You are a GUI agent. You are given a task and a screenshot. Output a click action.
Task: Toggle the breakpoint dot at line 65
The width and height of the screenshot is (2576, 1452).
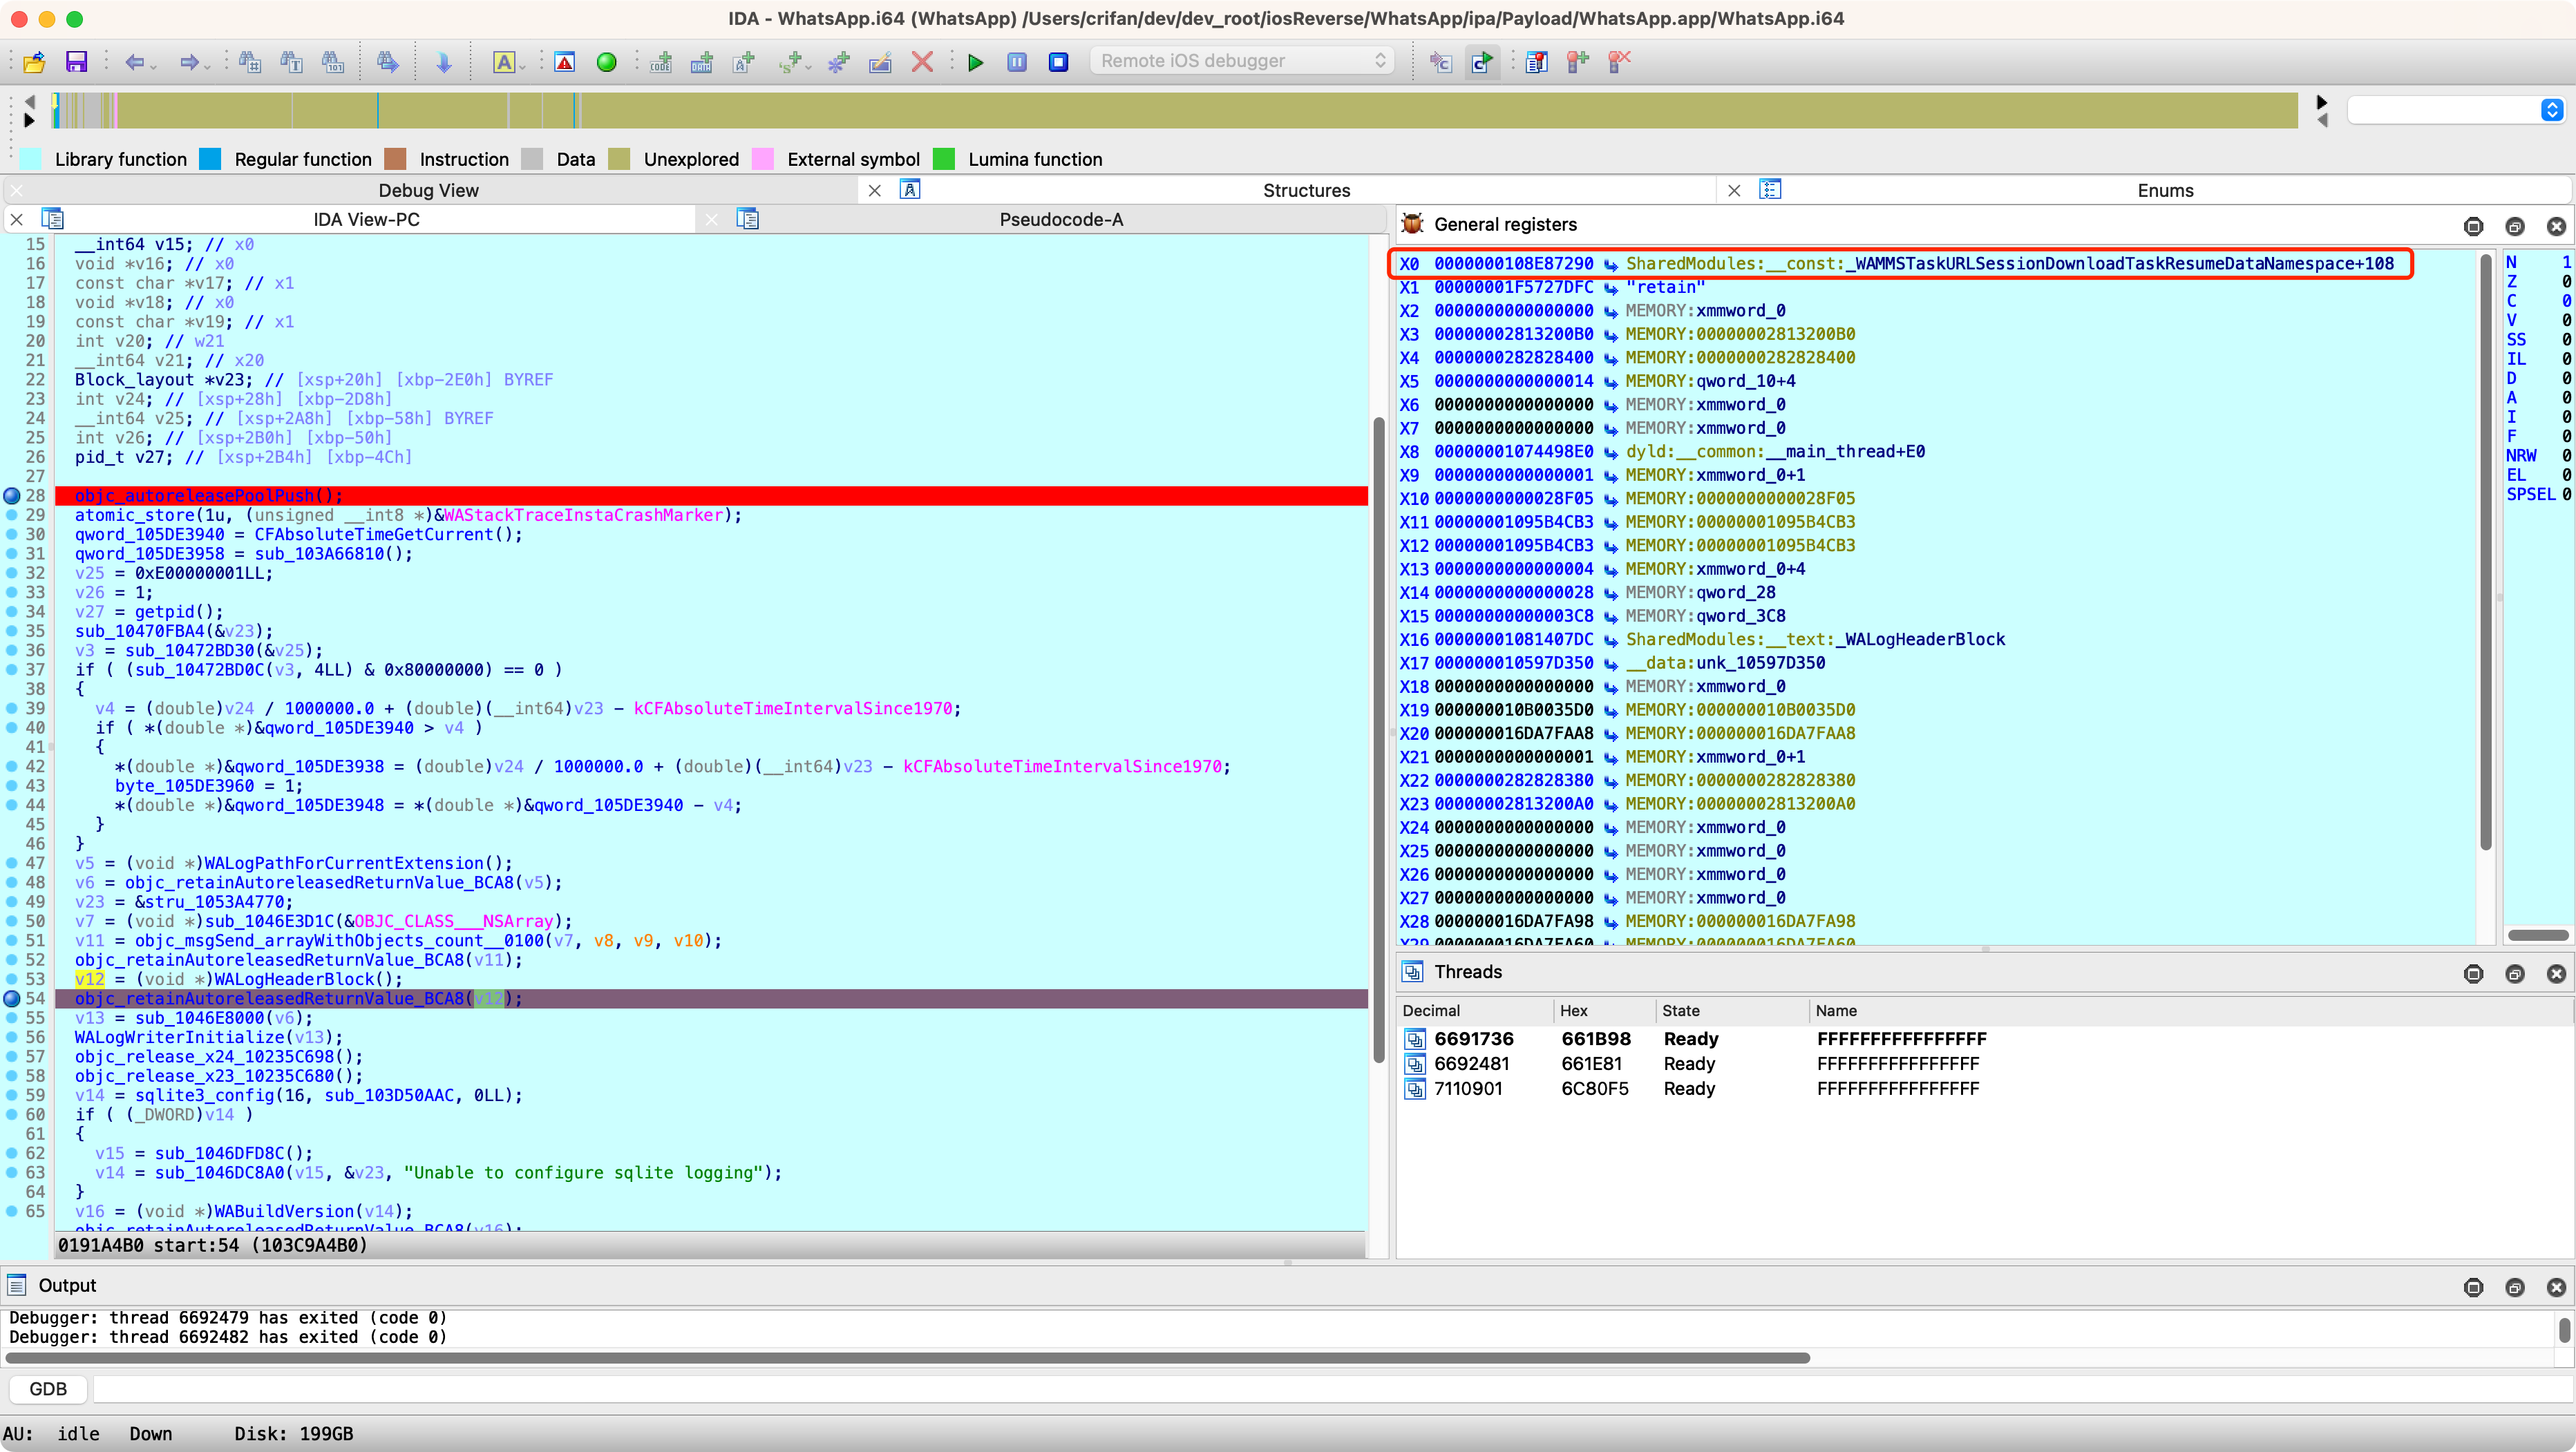tap(12, 1211)
